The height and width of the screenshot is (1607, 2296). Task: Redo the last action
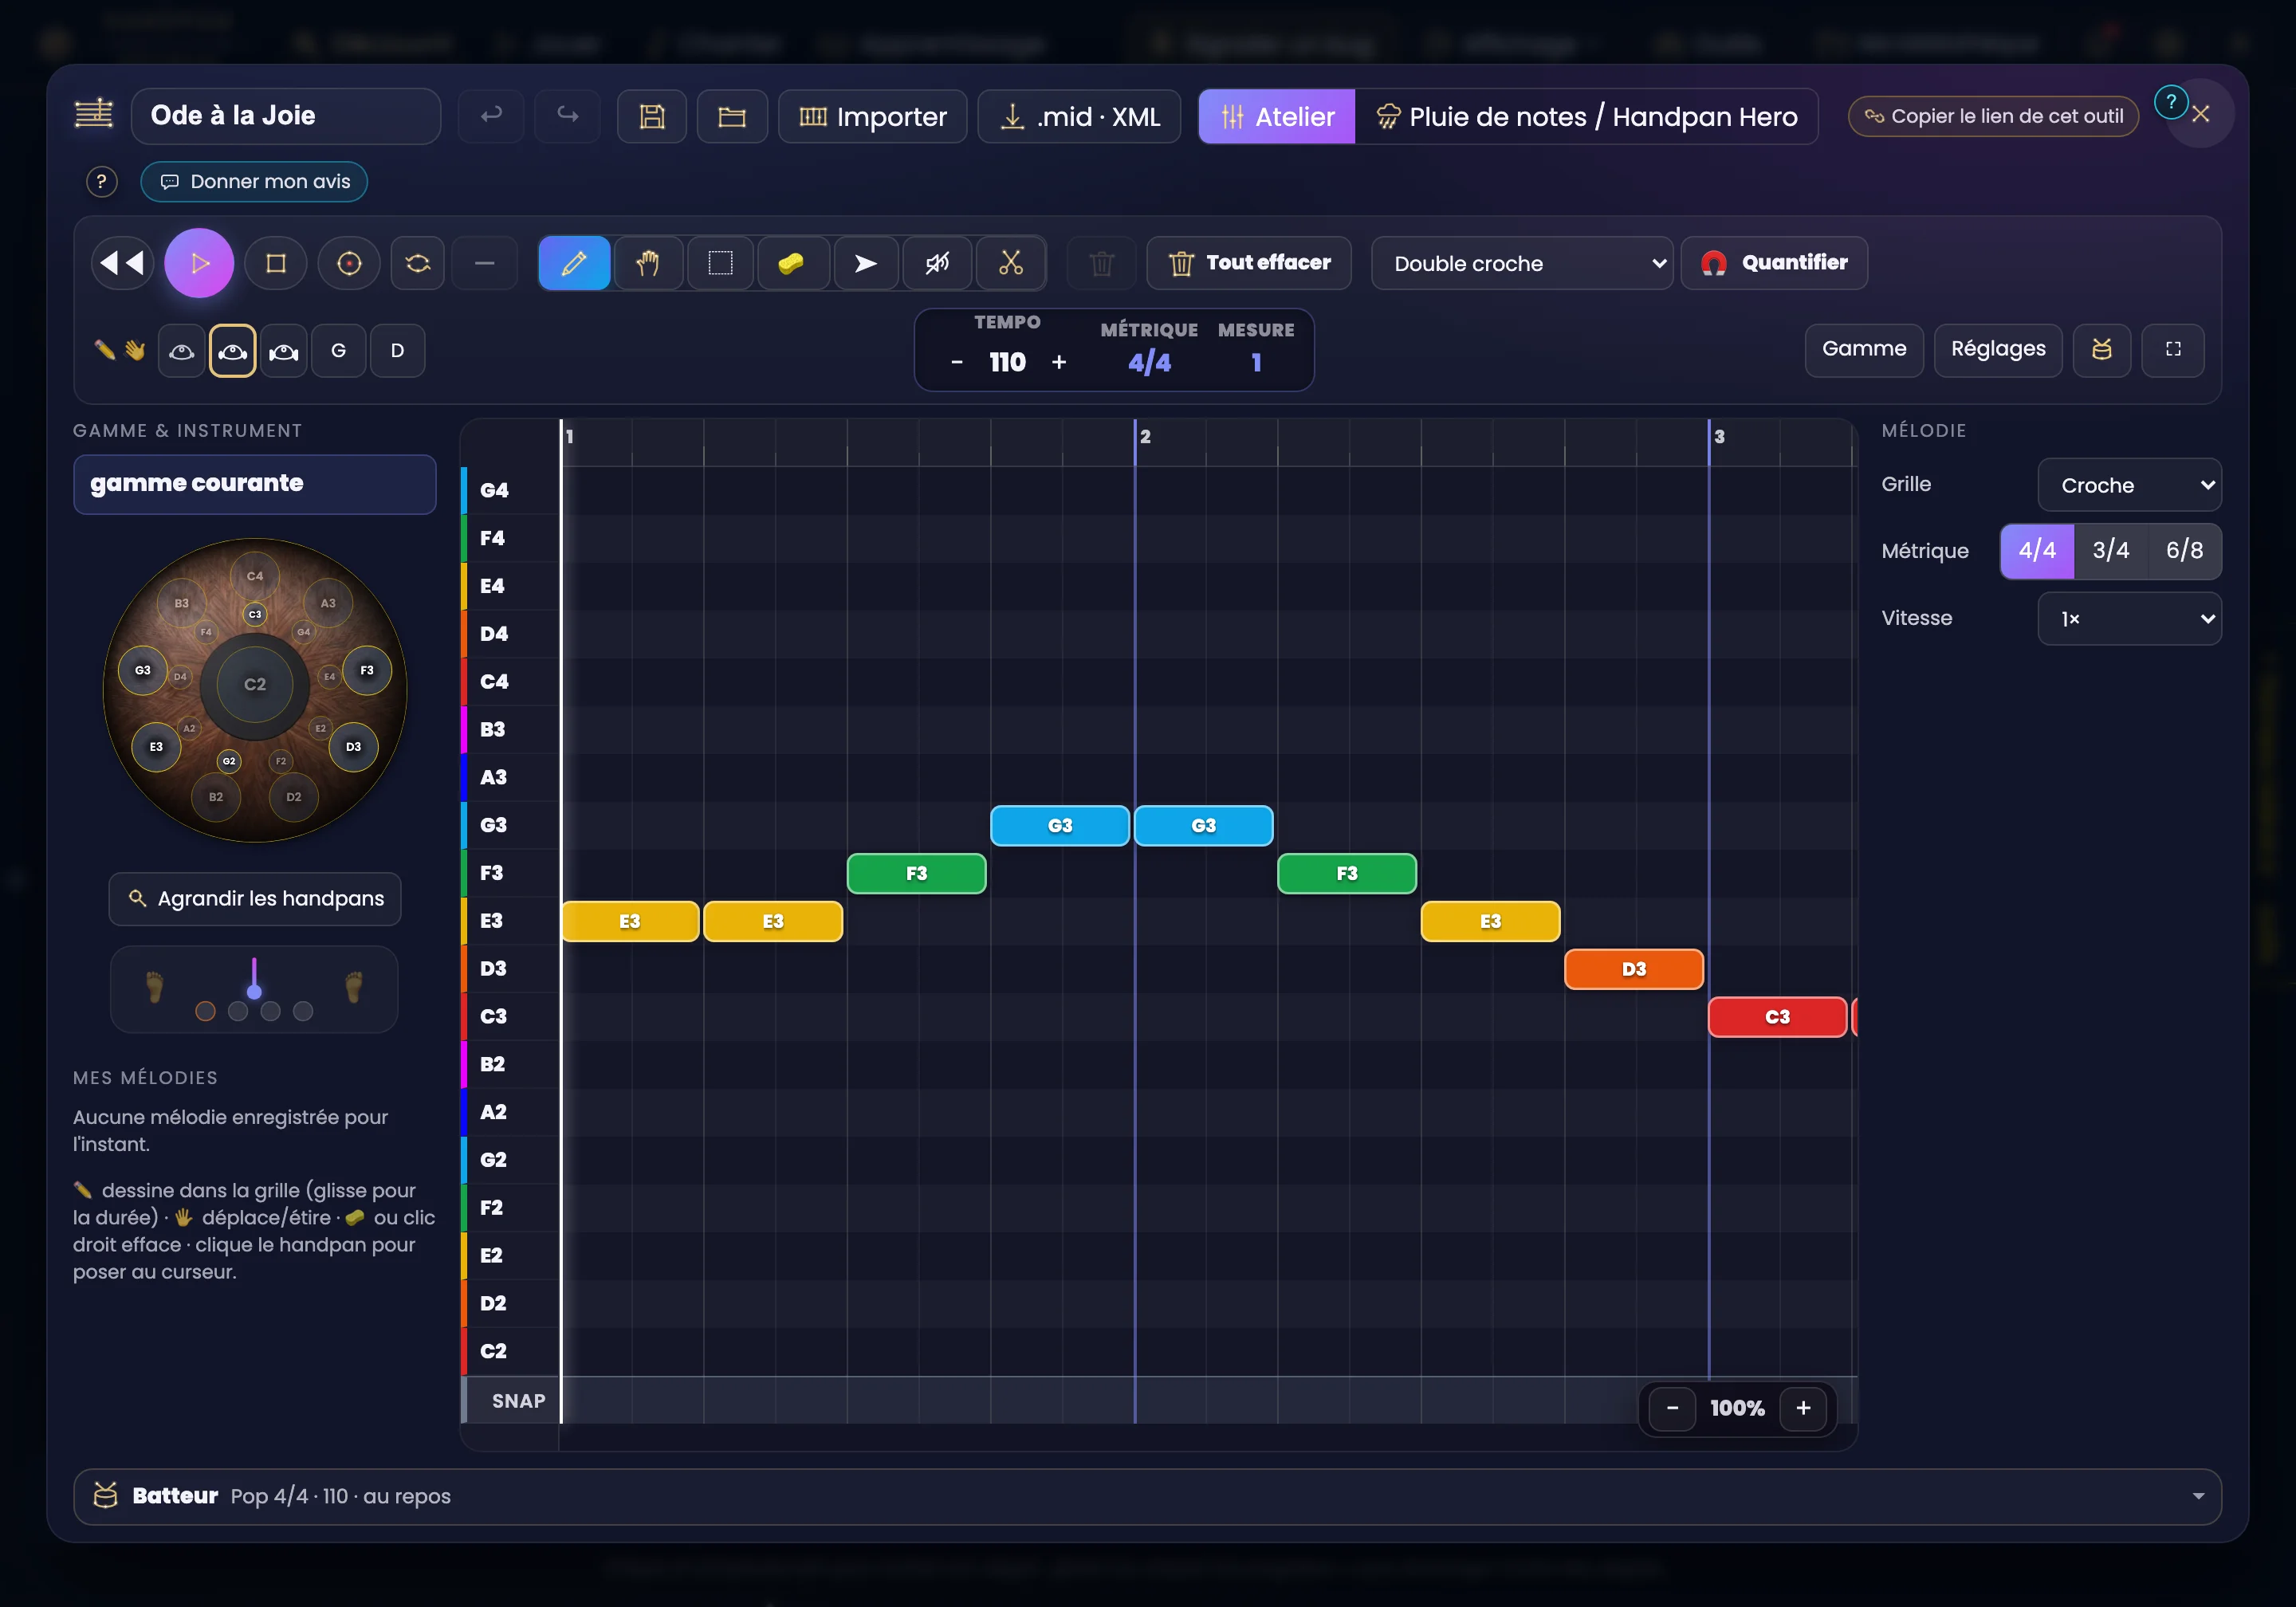(568, 116)
